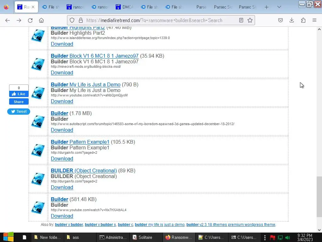
Task: Try the 'builder x builder s' suggestion
Action: pos(100,225)
